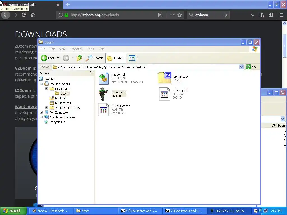Select the DOOMU.WAD file icon
287x215 pixels.
(104, 110)
